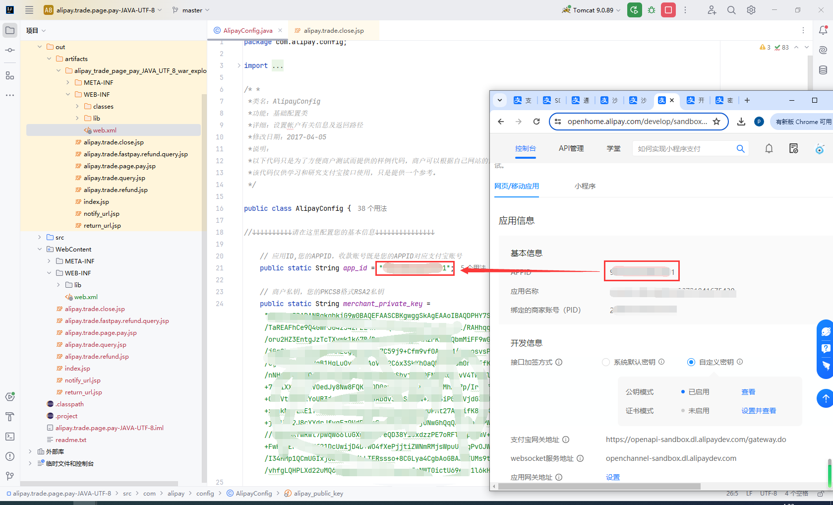Open the IntelliJ main menu hamburger icon
833x505 pixels.
point(29,10)
